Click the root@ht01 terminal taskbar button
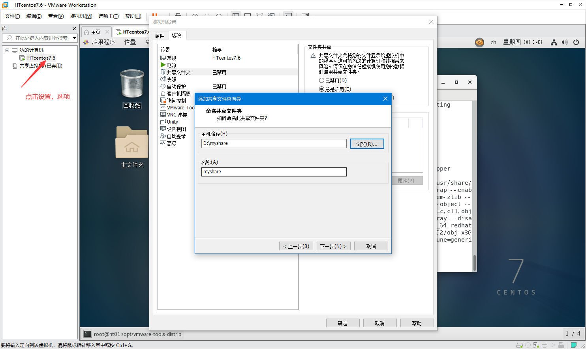This screenshot has width=586, height=349. pyautogui.click(x=133, y=334)
